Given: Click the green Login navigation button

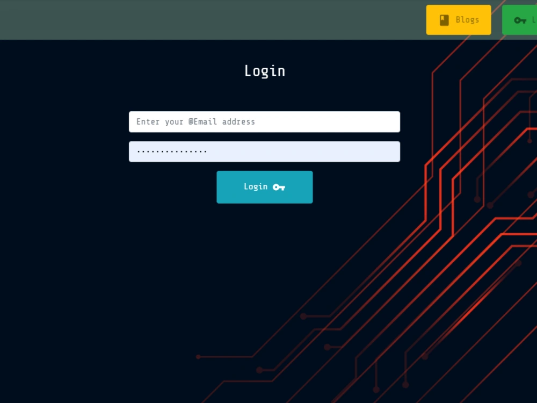Looking at the screenshot, I should pyautogui.click(x=524, y=20).
